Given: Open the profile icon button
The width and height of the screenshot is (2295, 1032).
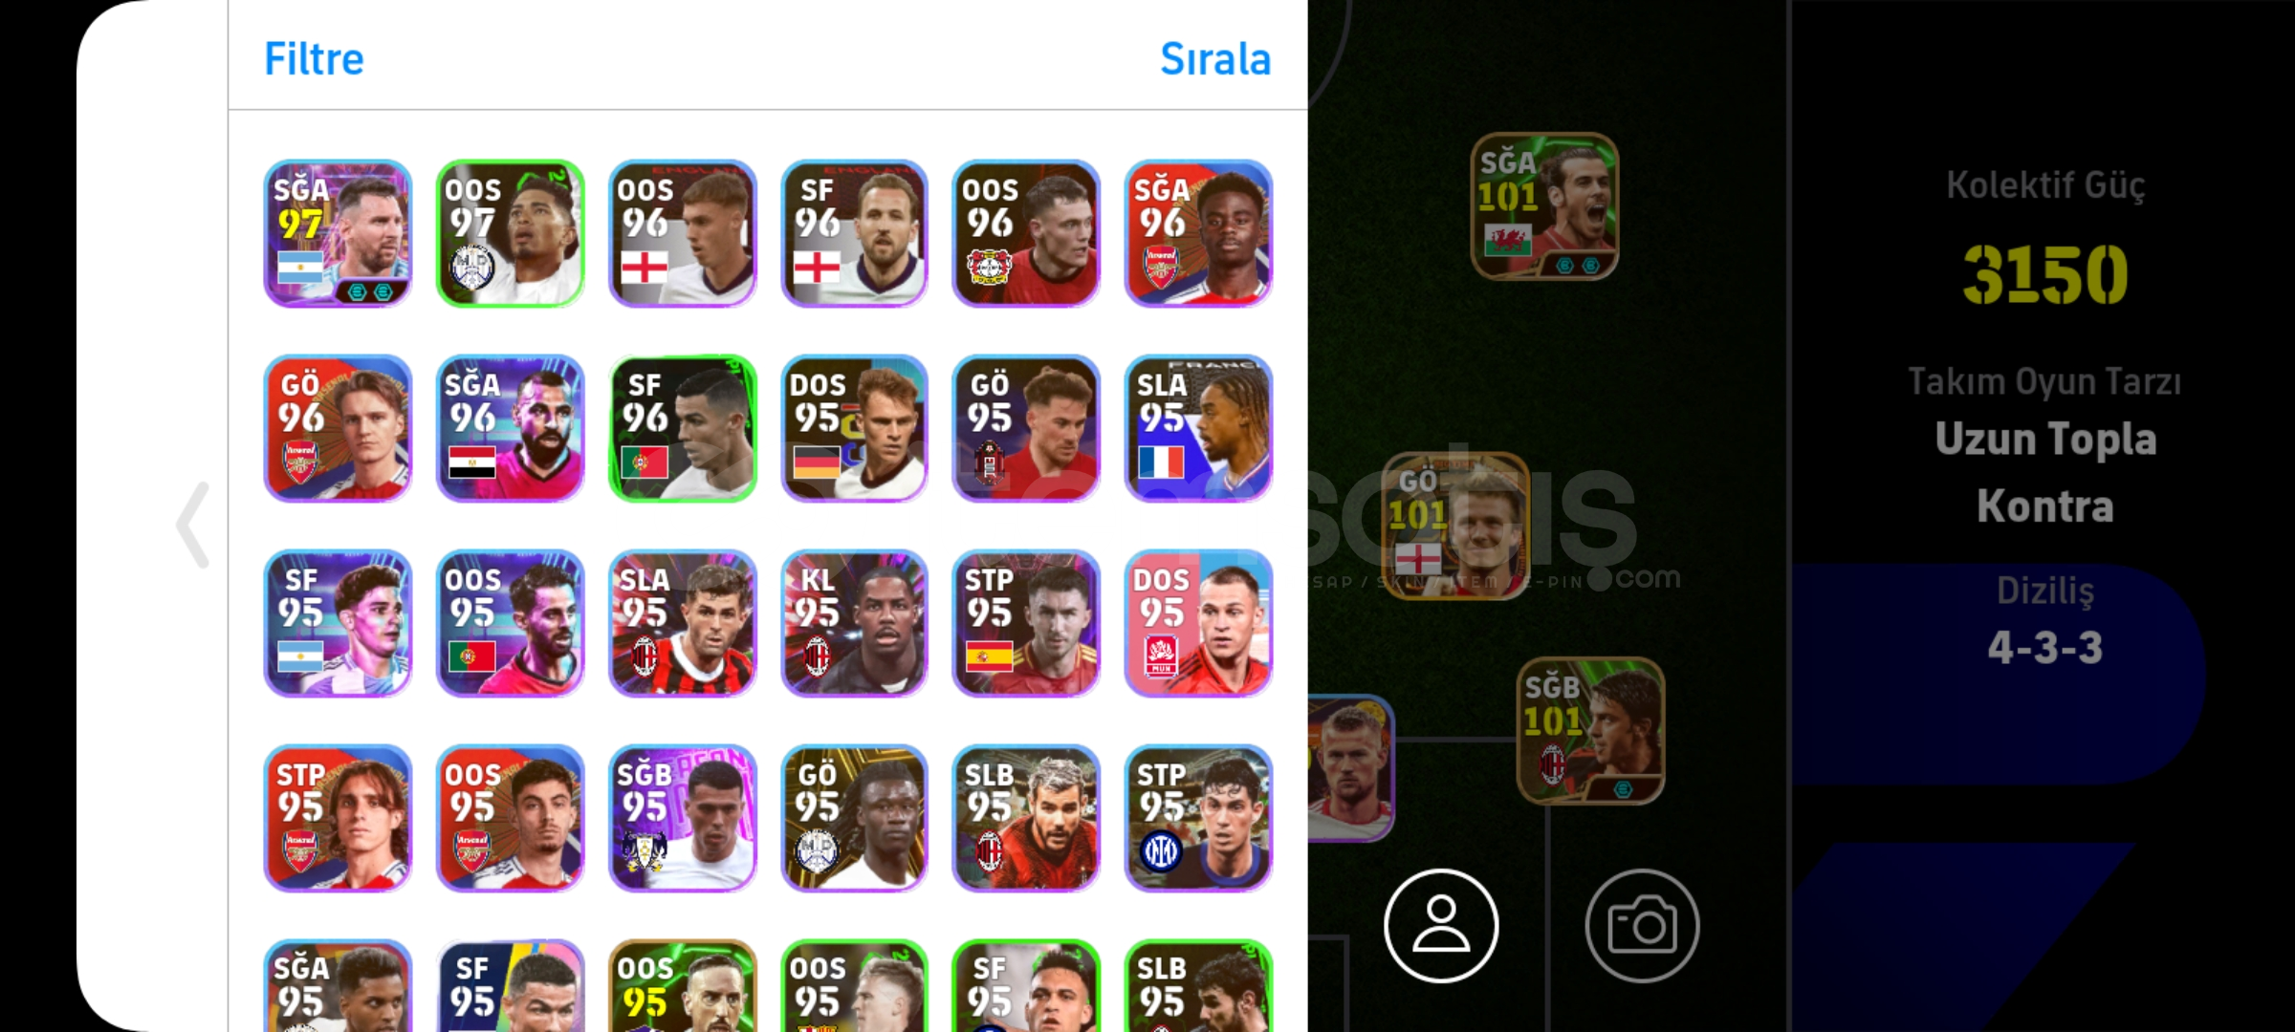Looking at the screenshot, I should (x=1441, y=925).
